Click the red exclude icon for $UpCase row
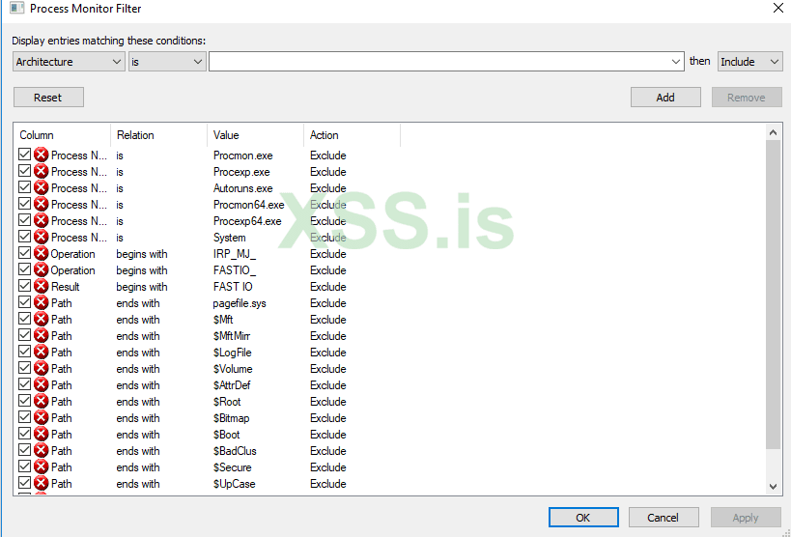Screen dimensions: 791x537 coord(41,483)
